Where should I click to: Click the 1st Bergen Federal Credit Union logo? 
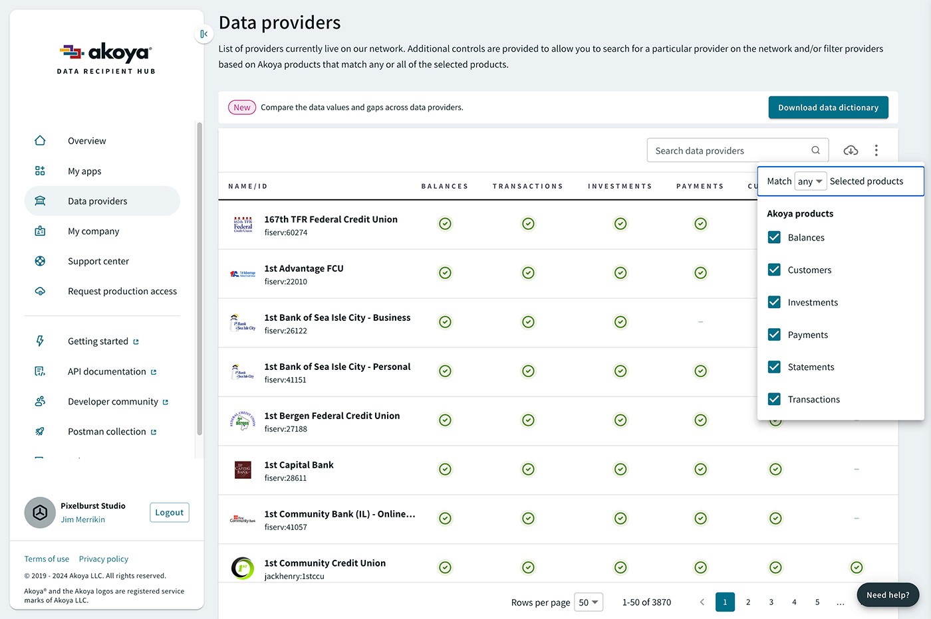pyautogui.click(x=243, y=420)
